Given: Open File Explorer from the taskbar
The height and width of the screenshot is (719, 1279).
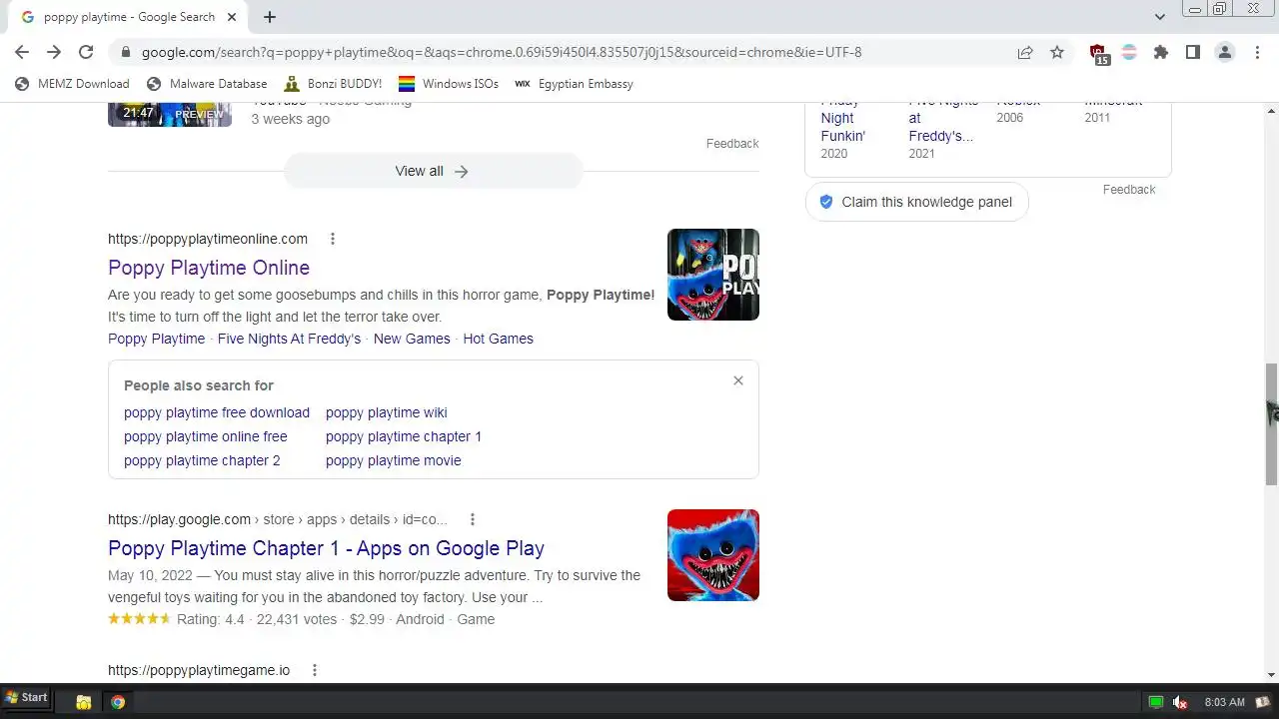Looking at the screenshot, I should click(84, 702).
